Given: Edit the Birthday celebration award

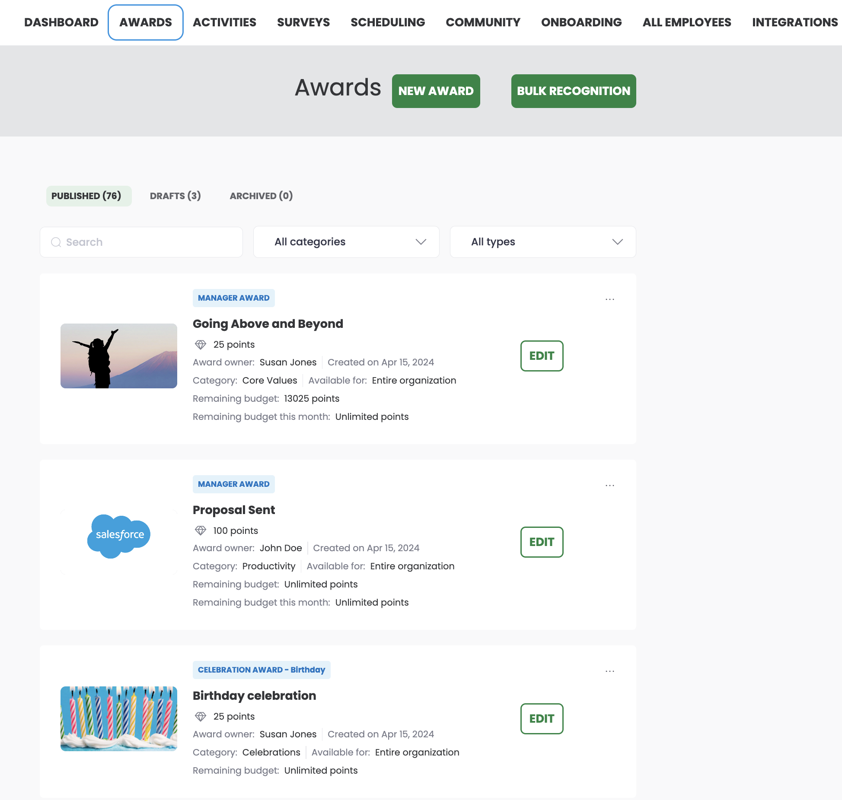Looking at the screenshot, I should pos(542,719).
